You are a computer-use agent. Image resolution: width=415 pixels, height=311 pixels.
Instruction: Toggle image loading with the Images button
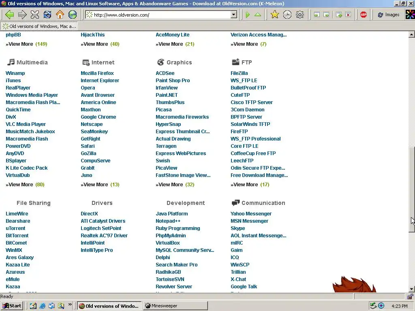pyautogui.click(x=388, y=15)
